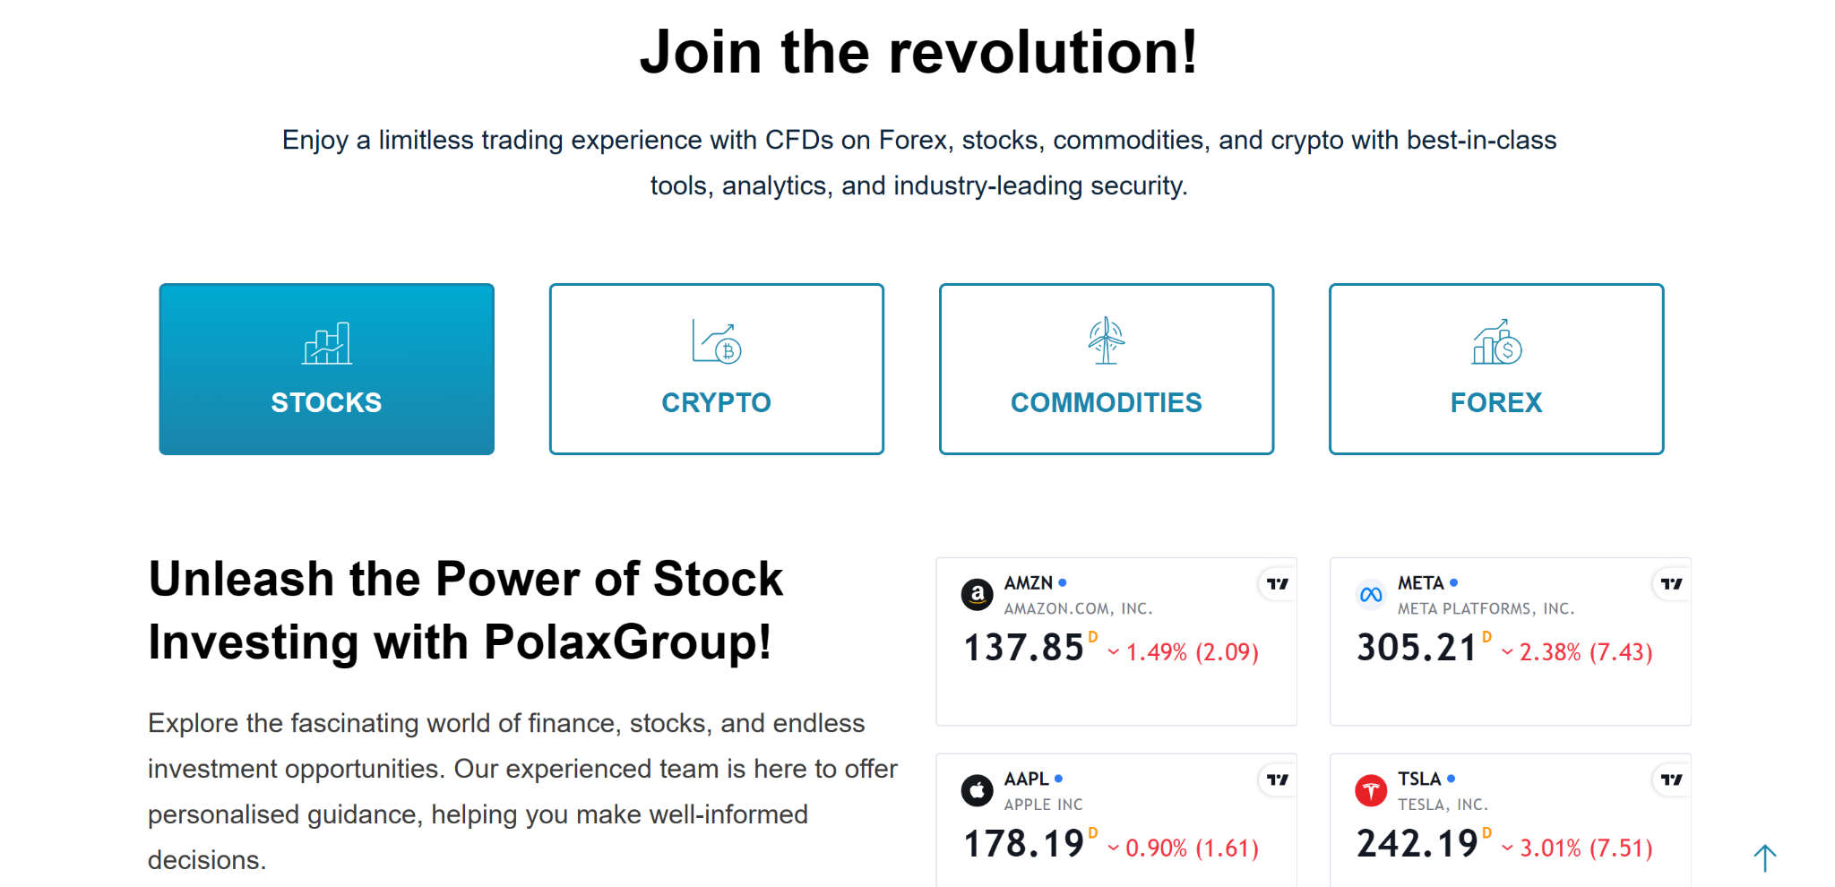Click the Meta logo icon
This screenshot has width=1835, height=887.
coord(1371,594)
